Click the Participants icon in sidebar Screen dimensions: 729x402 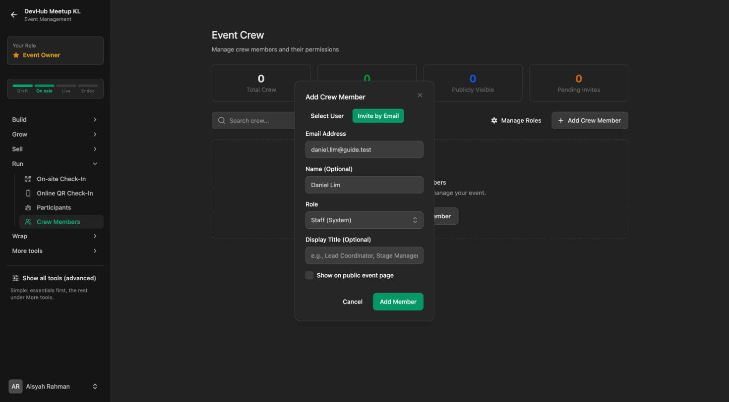(28, 207)
